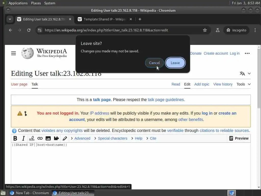
Task: Click the browser forward arrow
Action: coord(20,30)
